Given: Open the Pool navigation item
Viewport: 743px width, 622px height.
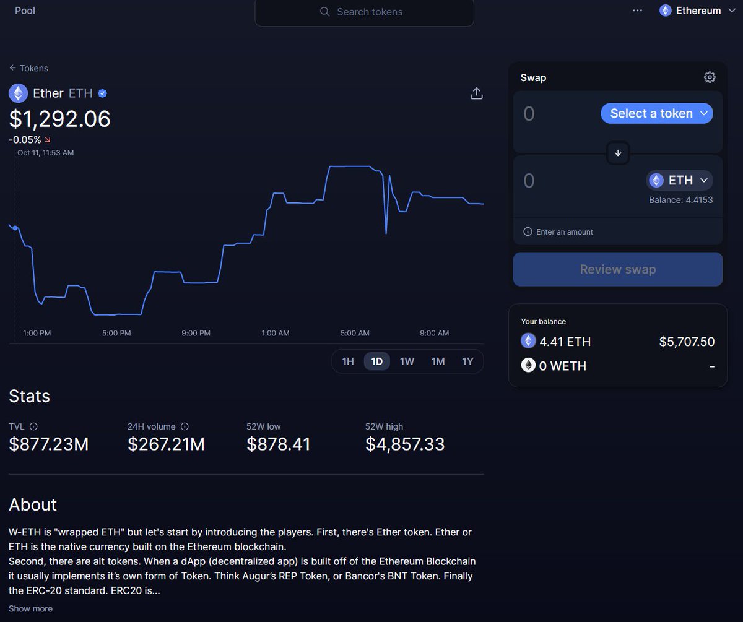Looking at the screenshot, I should (x=25, y=11).
